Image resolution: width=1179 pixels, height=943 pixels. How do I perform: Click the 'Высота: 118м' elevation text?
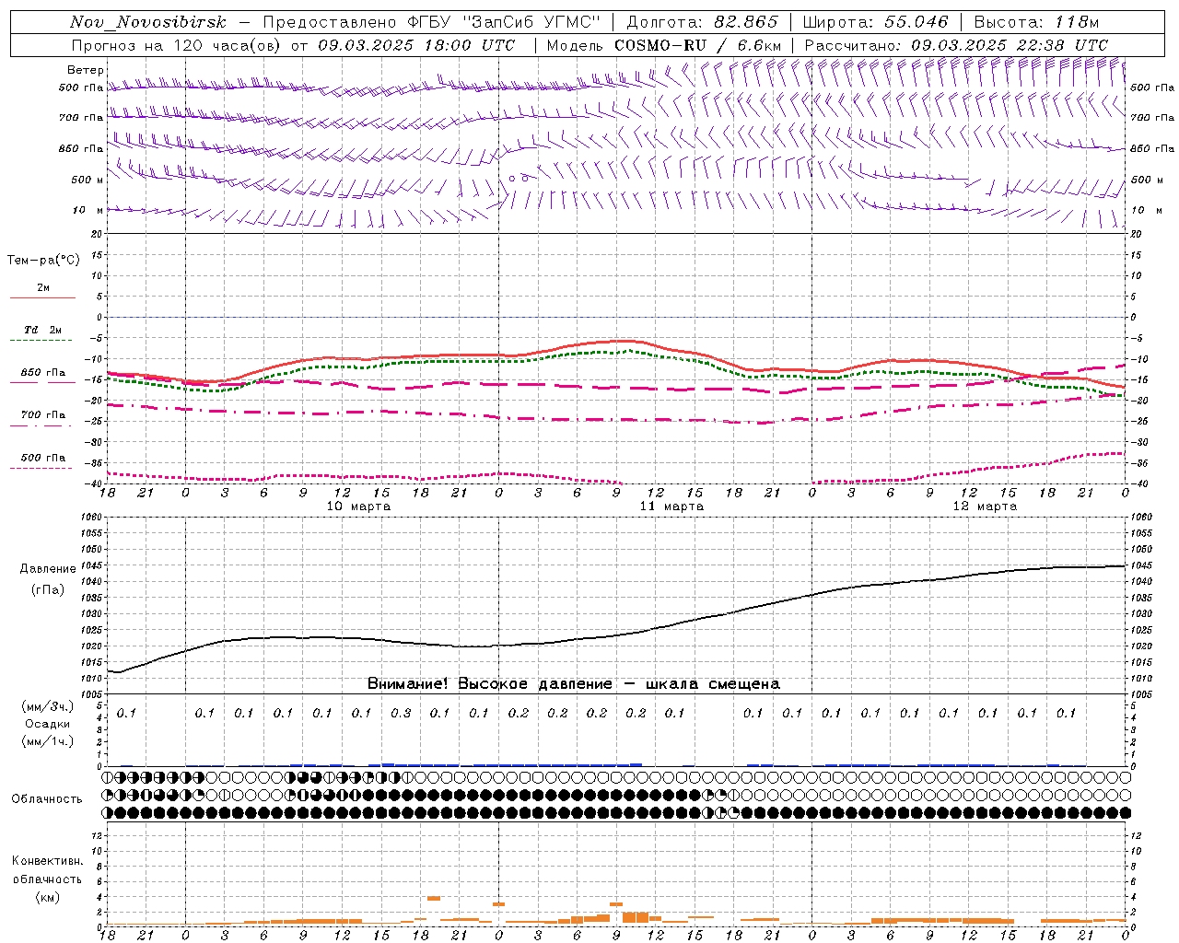click(1036, 22)
